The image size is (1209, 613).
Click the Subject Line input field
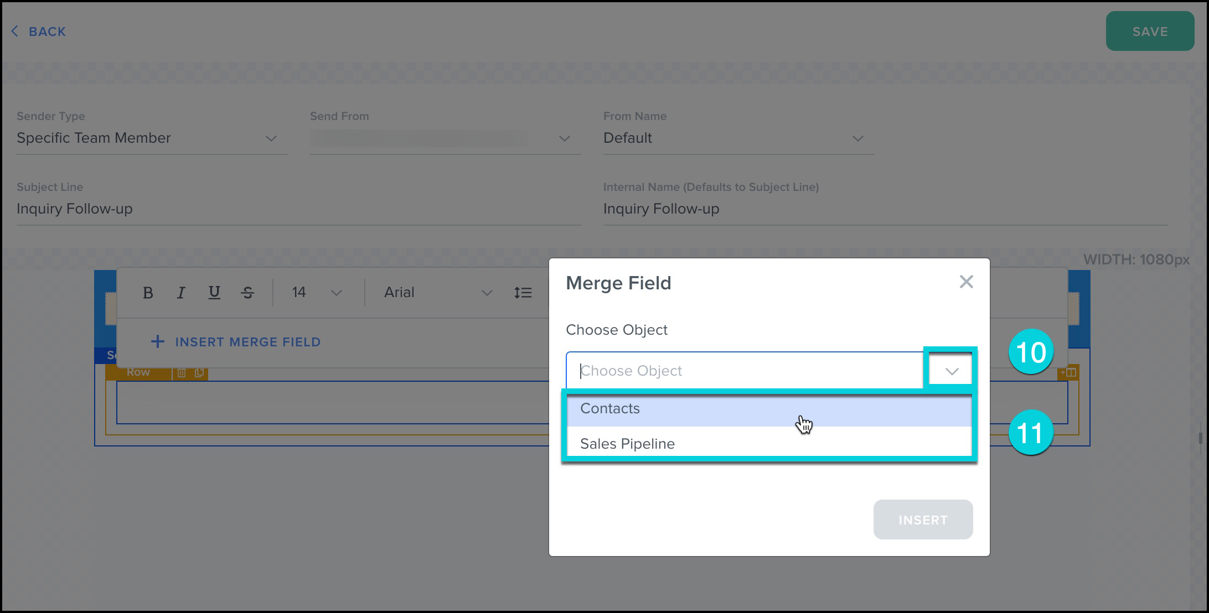(298, 209)
